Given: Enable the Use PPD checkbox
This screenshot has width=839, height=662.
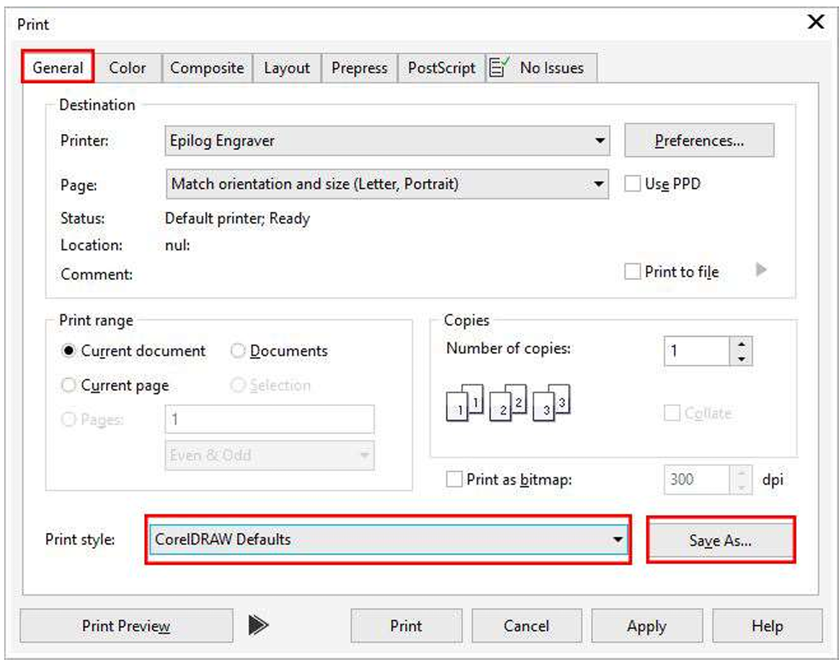Looking at the screenshot, I should coord(632,184).
